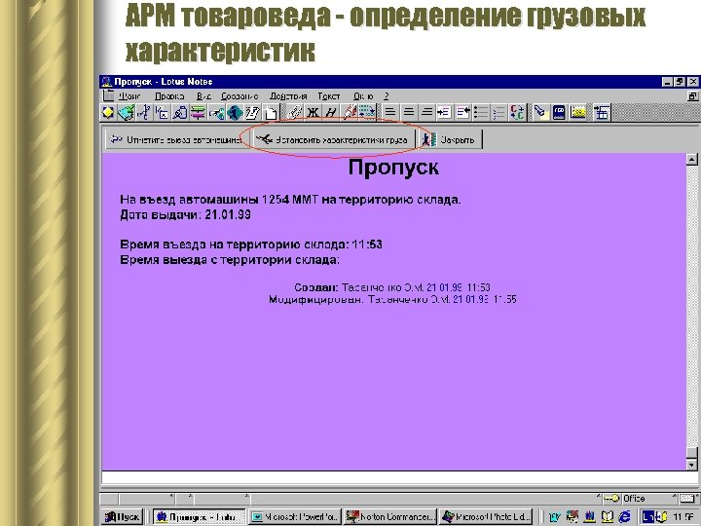Image resolution: width=701 pixels, height=526 pixels.
Task: Open the ? help menu
Action: pos(387,96)
